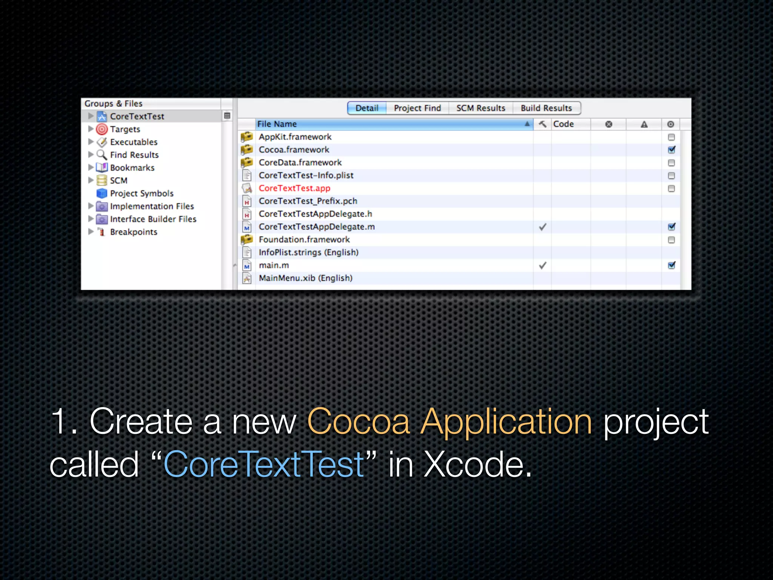Click the Interface Builder Files folder icon
This screenshot has width=773, height=580.
102,219
